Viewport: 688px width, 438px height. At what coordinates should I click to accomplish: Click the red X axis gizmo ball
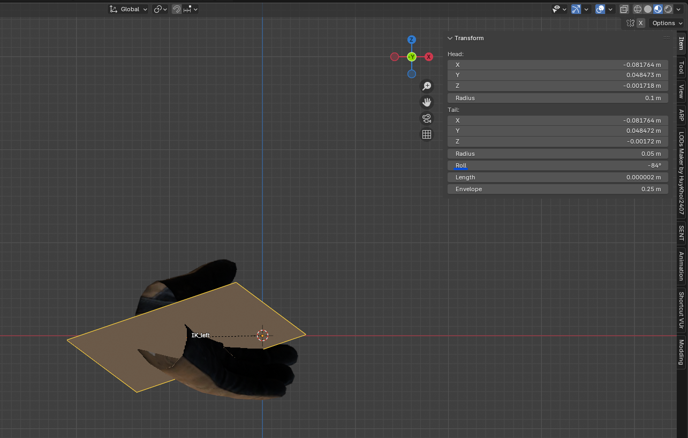click(x=428, y=57)
